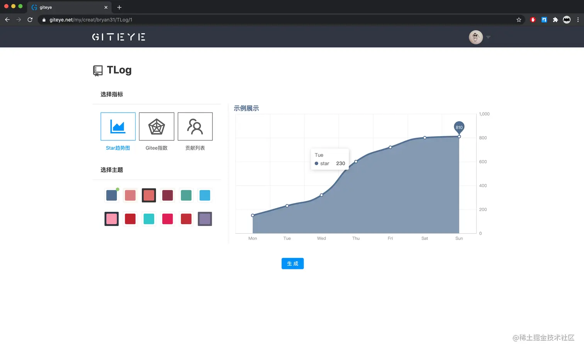Click the Gitee指数 label

156,148
